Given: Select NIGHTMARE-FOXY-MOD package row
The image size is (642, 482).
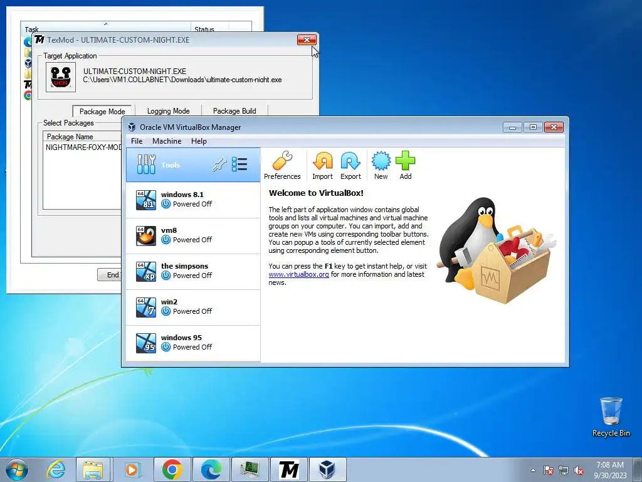Looking at the screenshot, I should (x=83, y=147).
